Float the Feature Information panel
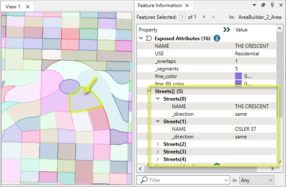The width and height of the screenshot is (286, 187). [263, 5]
